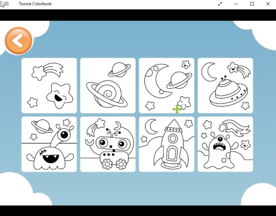Open the flying saucer UFO drawing

coord(225,85)
